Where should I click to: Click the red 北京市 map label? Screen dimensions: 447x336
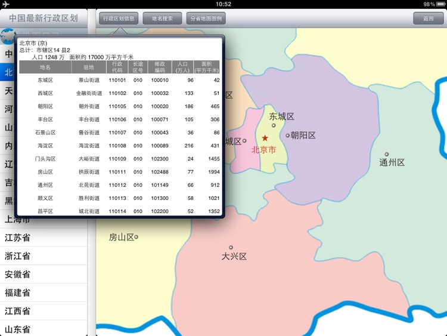pyautogui.click(x=263, y=150)
